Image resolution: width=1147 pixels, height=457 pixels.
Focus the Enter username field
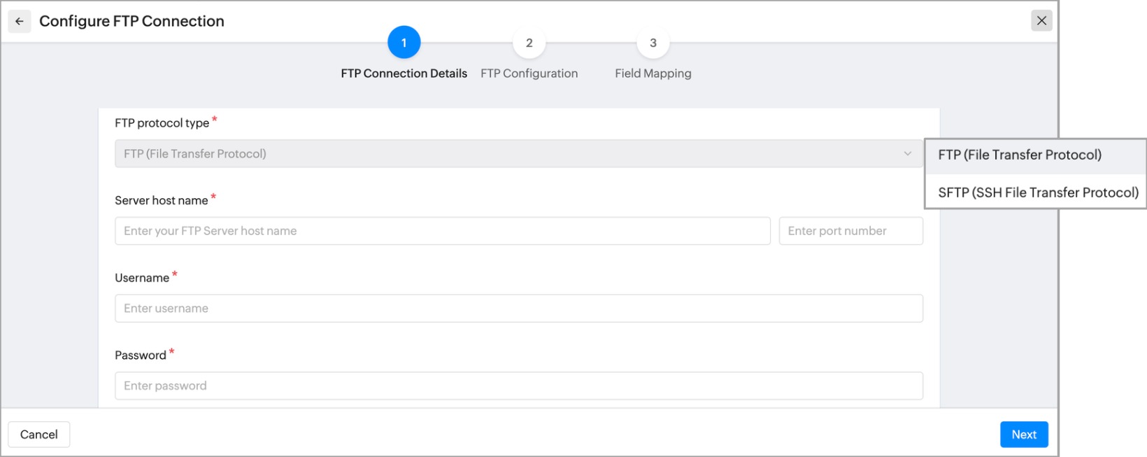518,309
